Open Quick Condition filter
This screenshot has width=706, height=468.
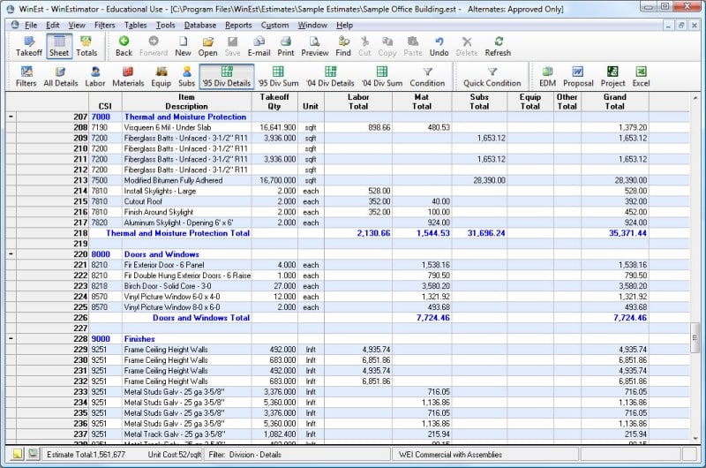tap(492, 77)
